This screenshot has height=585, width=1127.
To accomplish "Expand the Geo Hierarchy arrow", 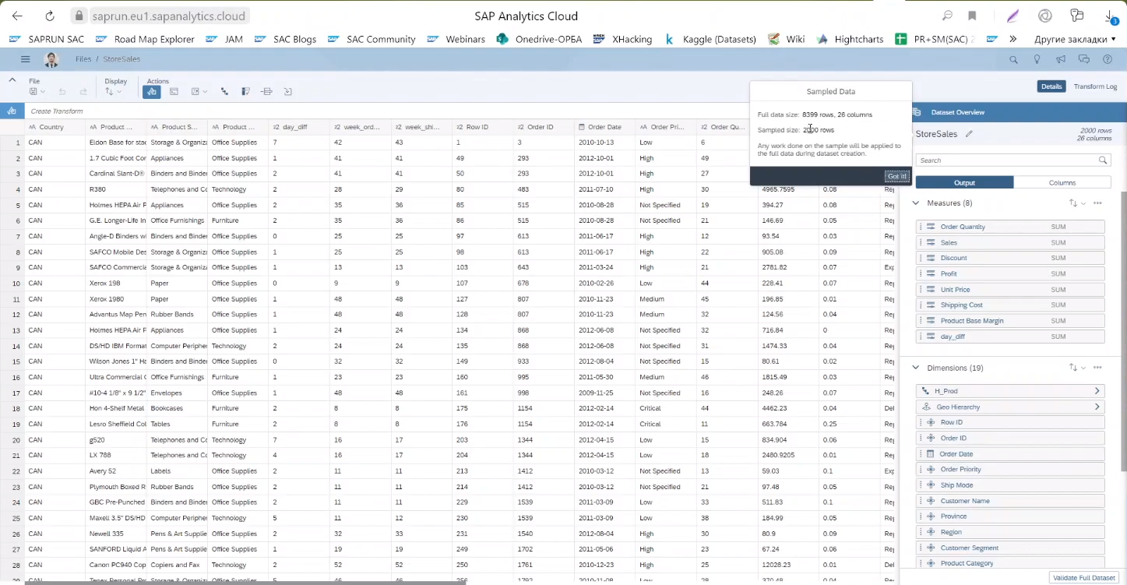I will tap(1097, 407).
